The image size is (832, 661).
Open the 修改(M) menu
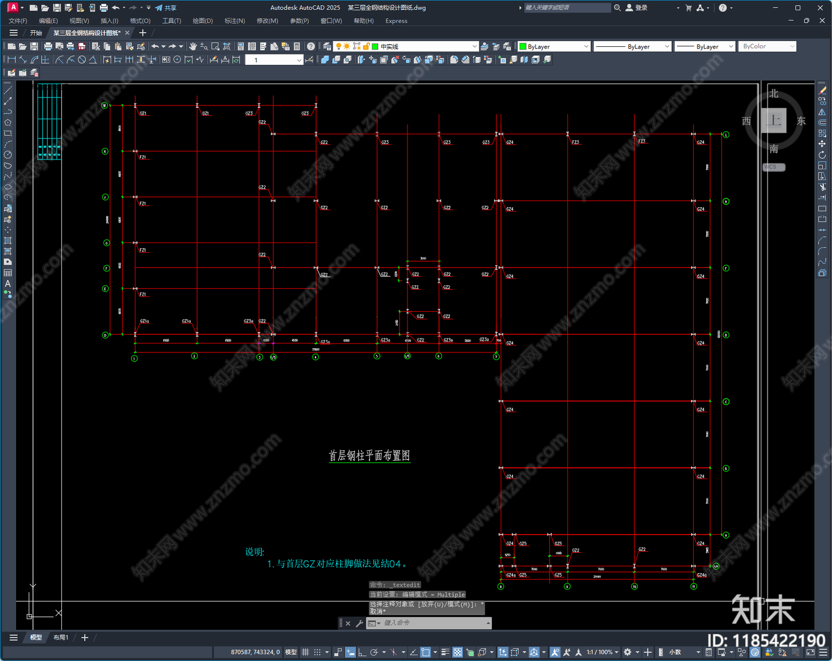coord(267,21)
